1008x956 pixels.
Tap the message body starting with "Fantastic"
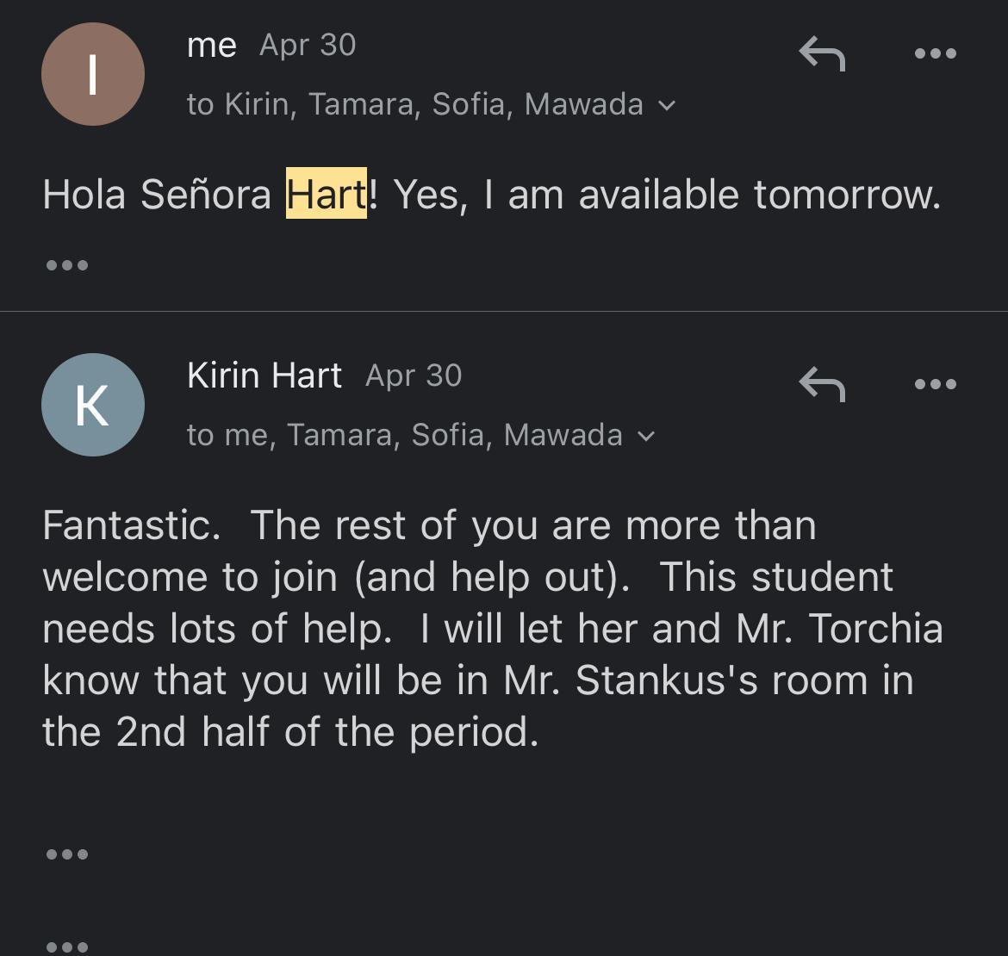click(x=491, y=629)
